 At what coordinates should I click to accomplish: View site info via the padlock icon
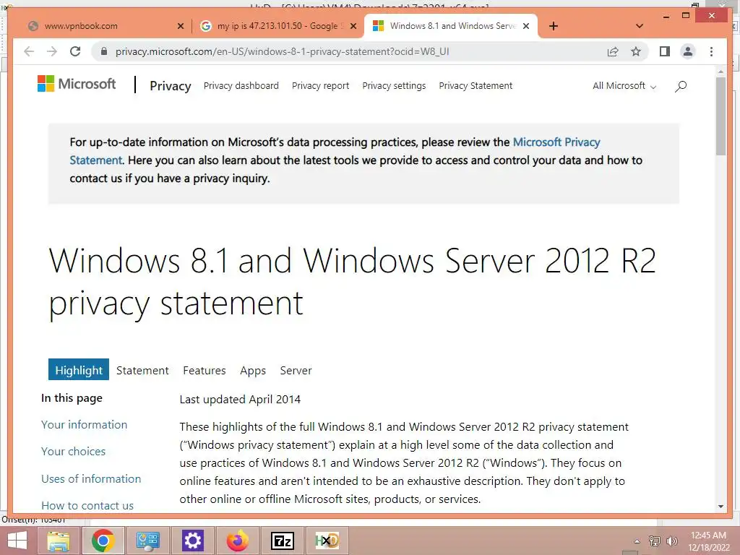click(104, 51)
